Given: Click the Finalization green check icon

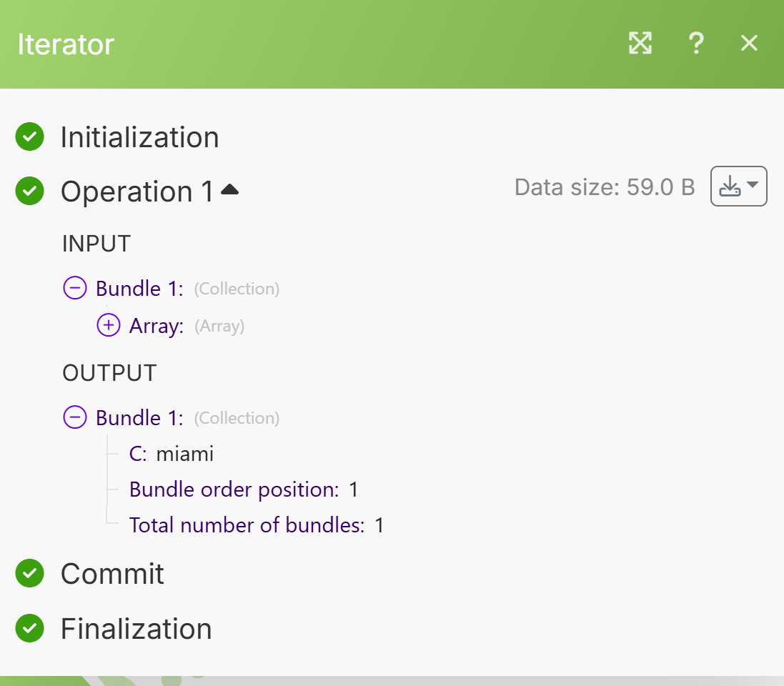Looking at the screenshot, I should click(29, 628).
